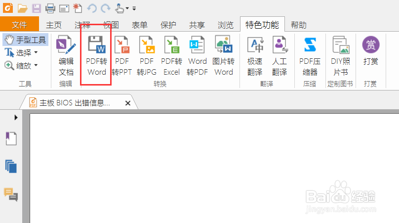The height and width of the screenshot is (223, 399).
Task: Open the bookmarks panel icon
Action: pyautogui.click(x=11, y=138)
